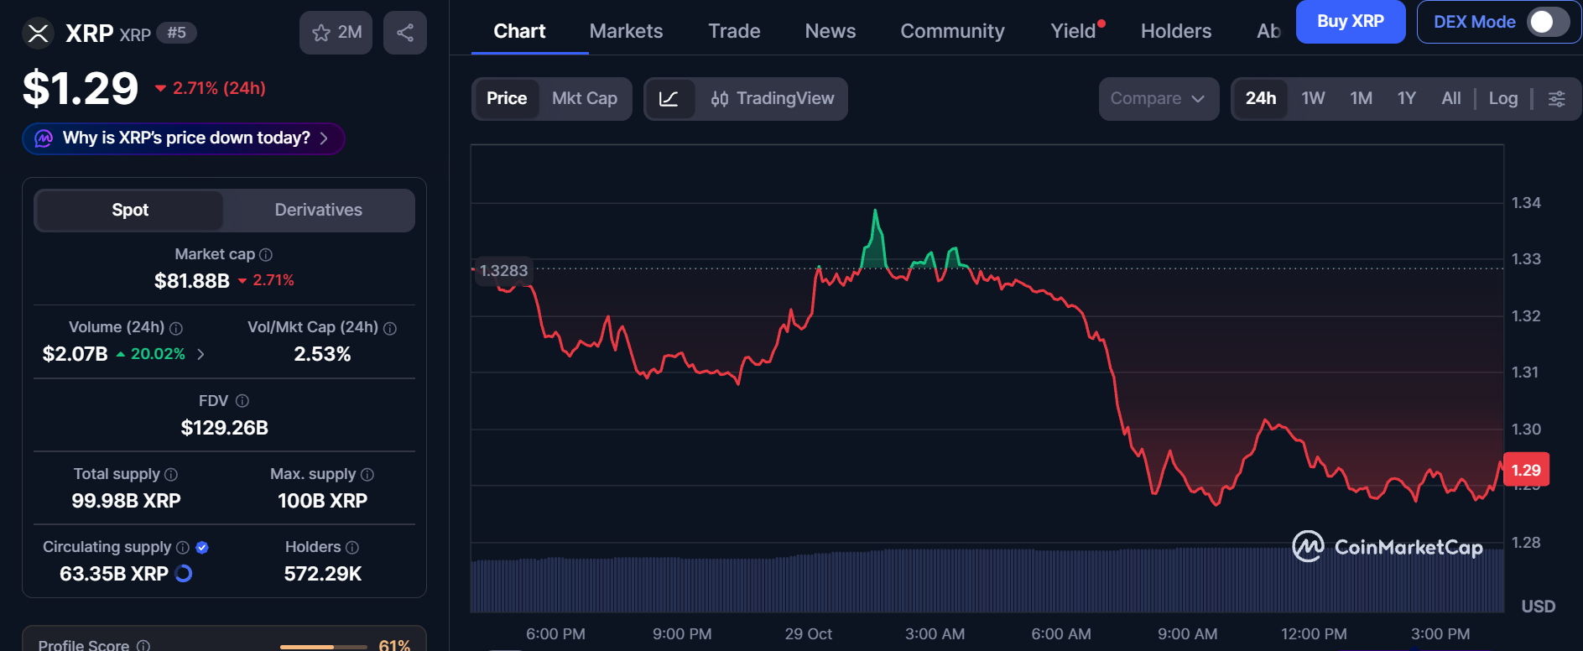Click the $129.26B FDV value
Image resolution: width=1583 pixels, height=651 pixels.
[225, 428]
